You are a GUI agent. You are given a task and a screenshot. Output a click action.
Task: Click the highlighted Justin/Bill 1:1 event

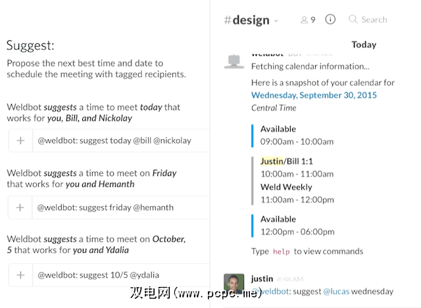click(287, 161)
